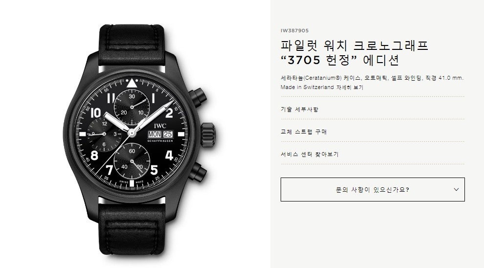Expand the 기술 세부사항 section
Viewport: 484px width, 268px height.
point(299,109)
